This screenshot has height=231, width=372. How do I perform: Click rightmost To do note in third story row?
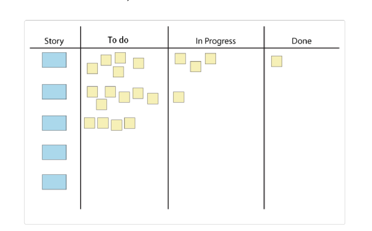tap(130, 123)
